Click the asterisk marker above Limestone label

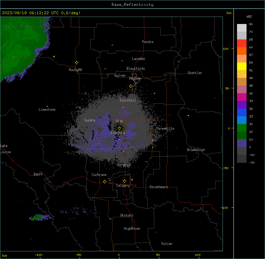(47, 106)
